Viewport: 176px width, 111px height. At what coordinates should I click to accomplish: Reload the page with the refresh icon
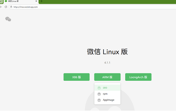tap(6, 7)
